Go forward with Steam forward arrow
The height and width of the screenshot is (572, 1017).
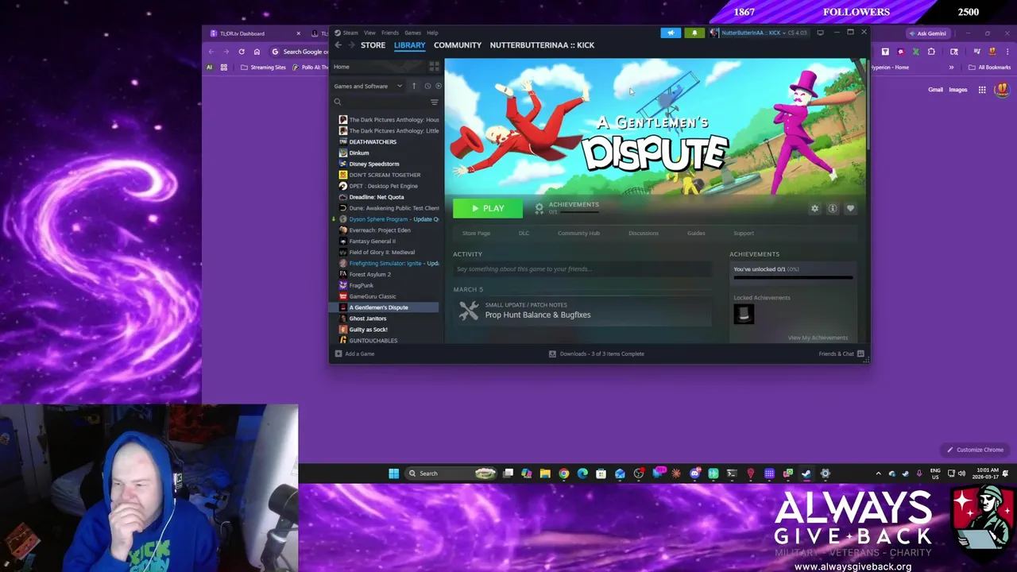[x=350, y=45]
